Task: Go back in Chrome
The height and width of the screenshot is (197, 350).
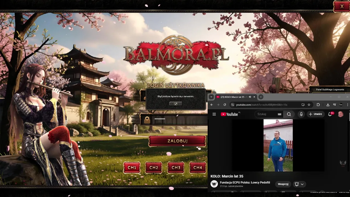Action: coord(212,105)
